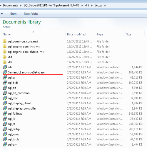Click the x86 folder icon in file list
The width and height of the screenshot is (147, 148).
[5, 62]
